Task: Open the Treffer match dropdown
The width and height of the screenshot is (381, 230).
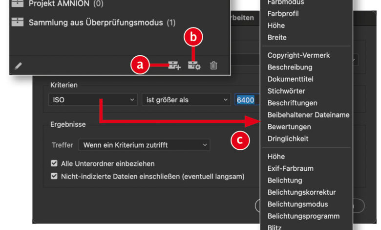Action: coord(145,145)
